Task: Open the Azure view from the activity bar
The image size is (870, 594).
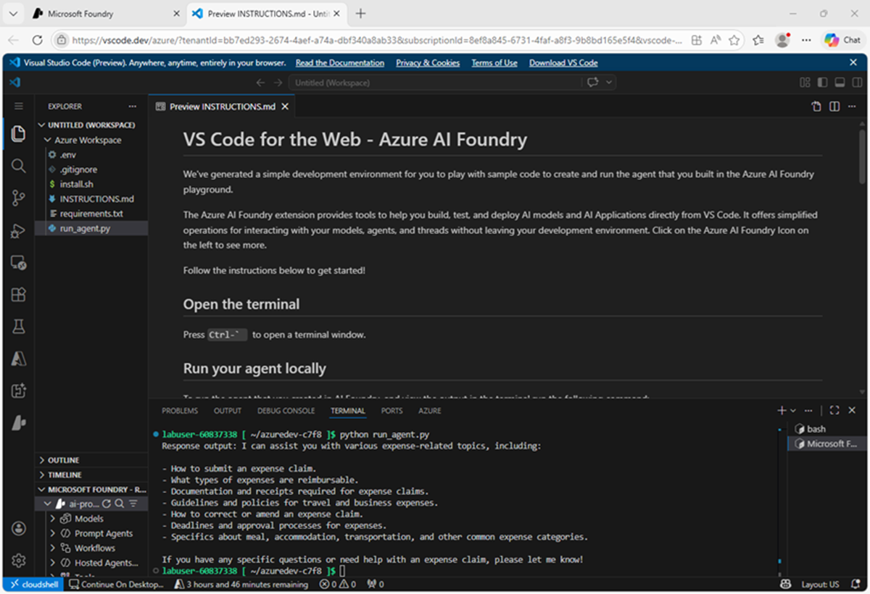Action: [19, 358]
